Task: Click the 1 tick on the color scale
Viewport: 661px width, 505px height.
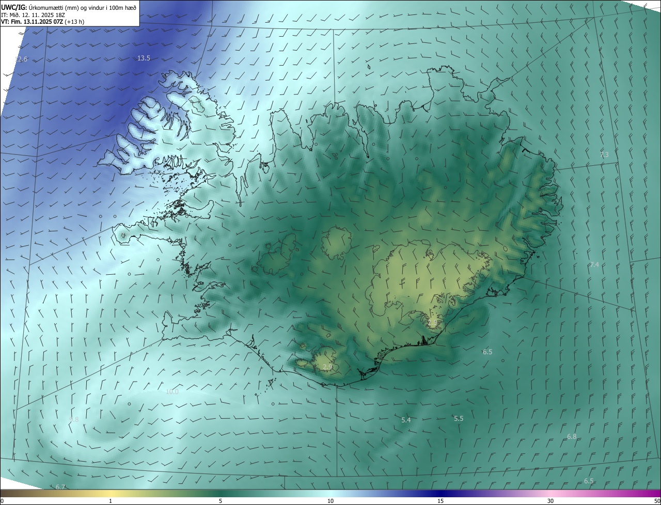Action: click(111, 501)
